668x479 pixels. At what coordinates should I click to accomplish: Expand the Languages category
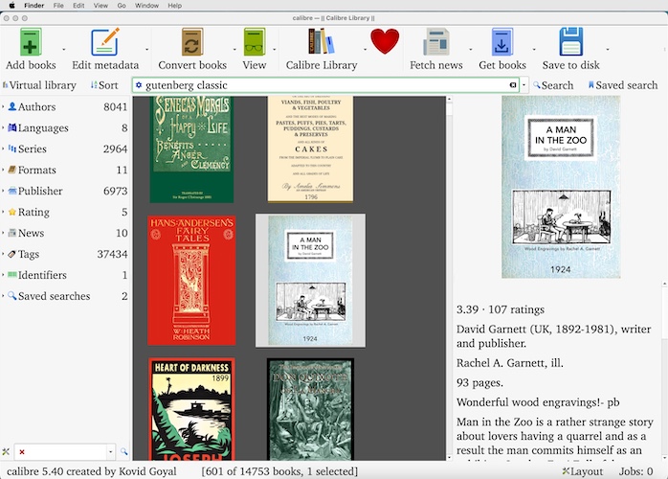point(3,127)
